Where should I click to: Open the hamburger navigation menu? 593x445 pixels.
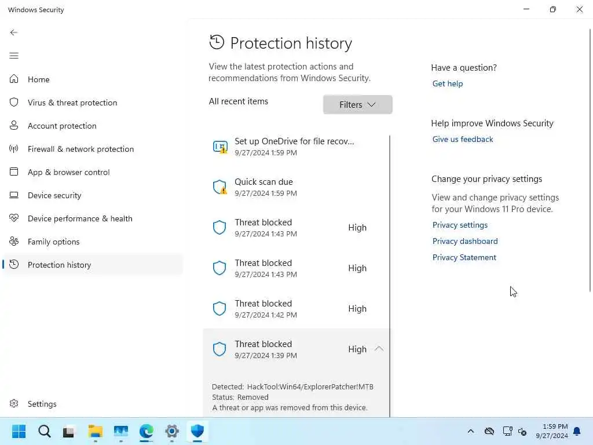(14, 56)
